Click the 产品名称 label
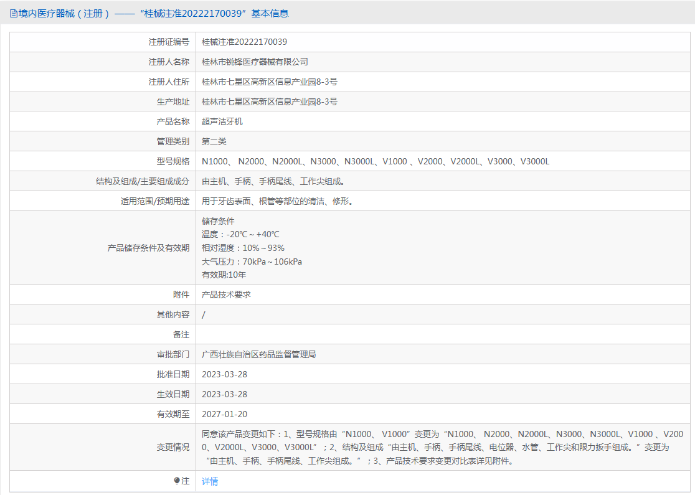 pos(173,121)
